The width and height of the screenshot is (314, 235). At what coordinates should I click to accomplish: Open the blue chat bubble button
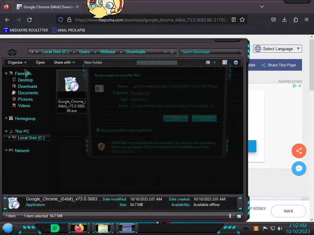tap(299, 169)
